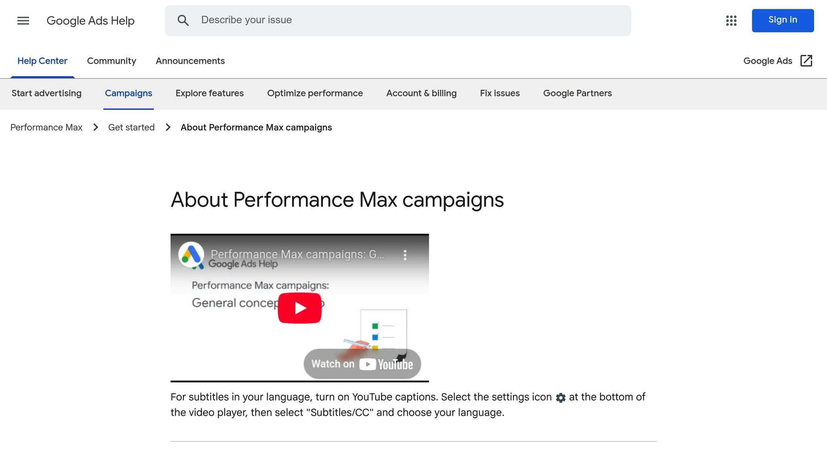Switch to the Community tab

click(111, 61)
